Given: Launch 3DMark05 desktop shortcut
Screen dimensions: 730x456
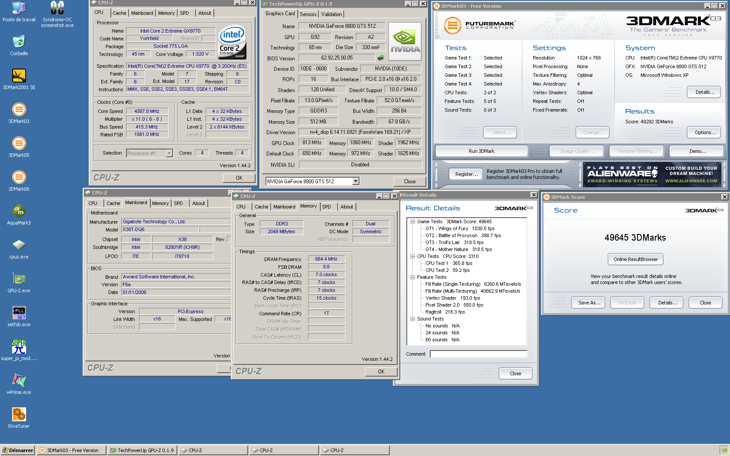Looking at the screenshot, I should [19, 147].
